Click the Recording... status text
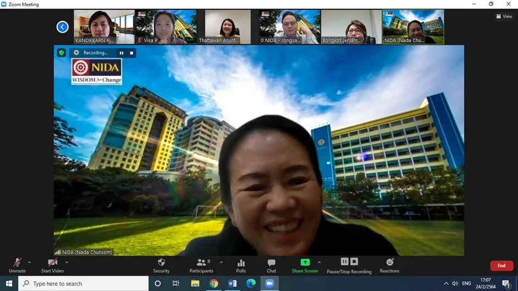Image resolution: width=518 pixels, height=291 pixels. click(95, 53)
